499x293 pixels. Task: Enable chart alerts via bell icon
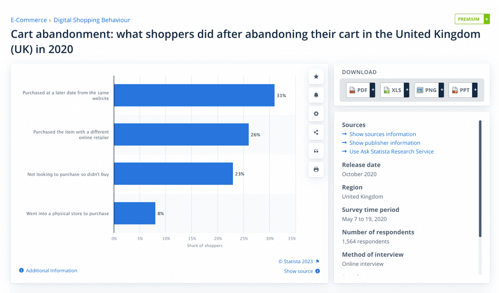316,95
